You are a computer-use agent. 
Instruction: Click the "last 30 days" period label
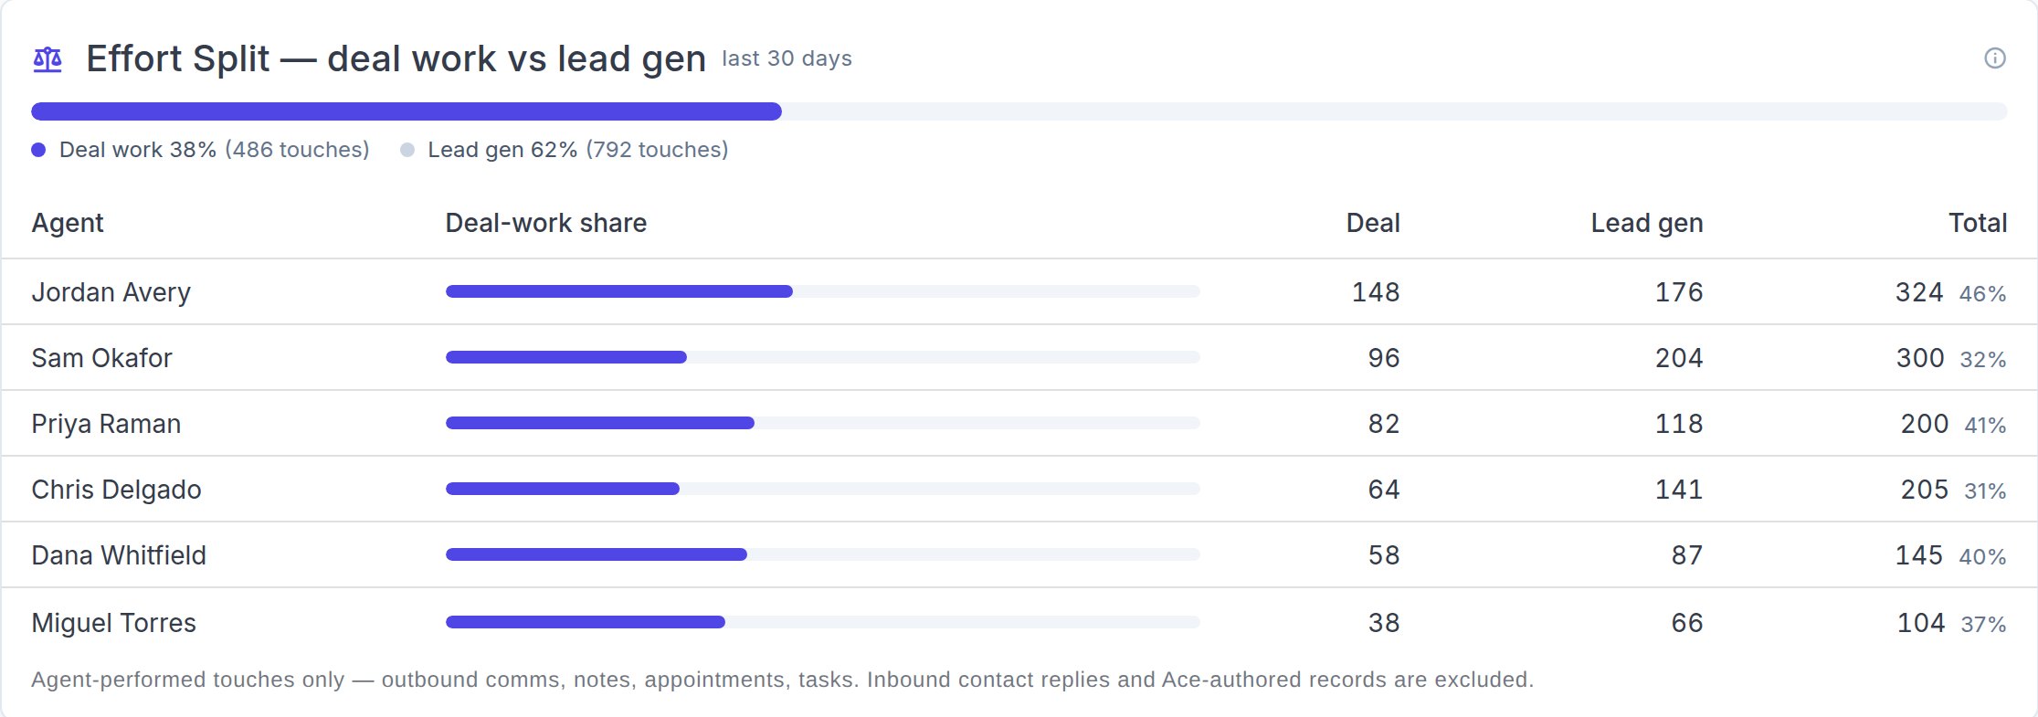click(787, 58)
